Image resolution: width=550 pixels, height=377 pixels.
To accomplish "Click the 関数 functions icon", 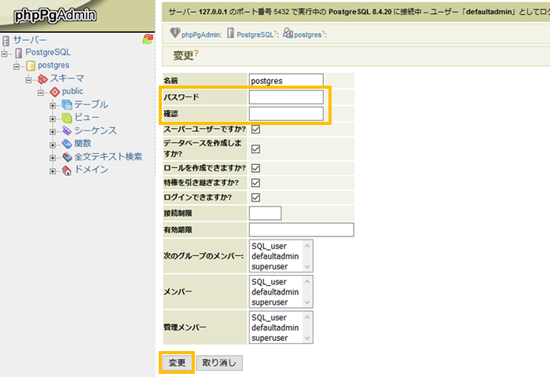I will point(67,144).
